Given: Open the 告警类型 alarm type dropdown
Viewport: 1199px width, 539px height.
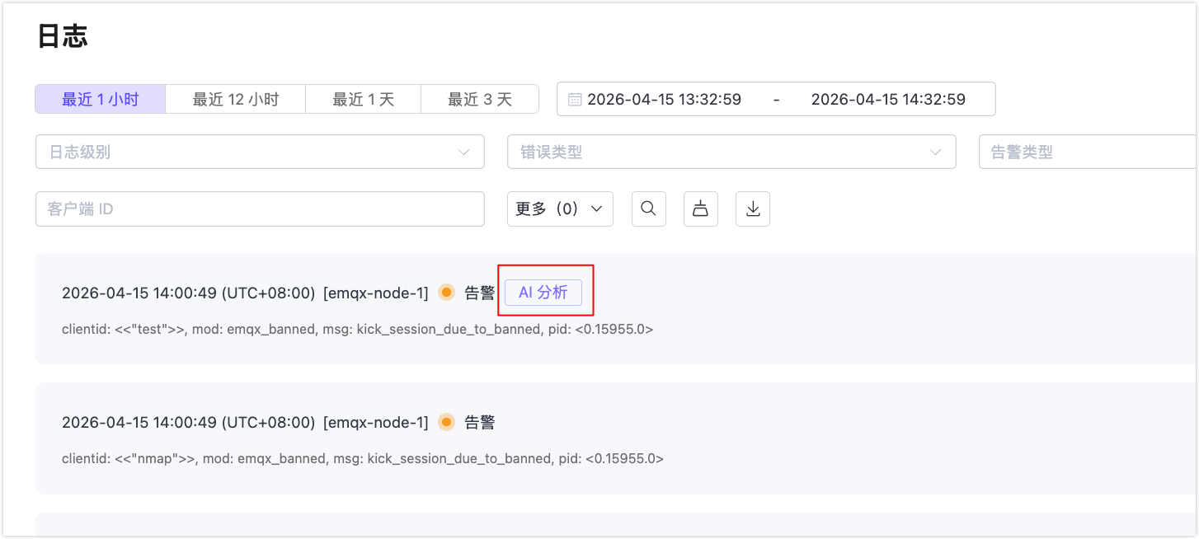Looking at the screenshot, I should click(x=1089, y=152).
